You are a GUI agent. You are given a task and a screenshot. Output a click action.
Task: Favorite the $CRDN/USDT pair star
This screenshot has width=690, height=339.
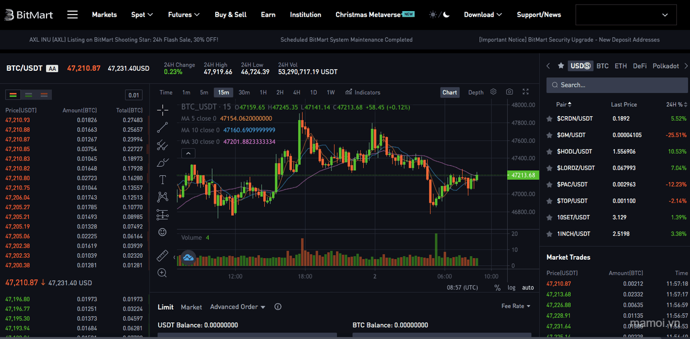click(x=550, y=119)
